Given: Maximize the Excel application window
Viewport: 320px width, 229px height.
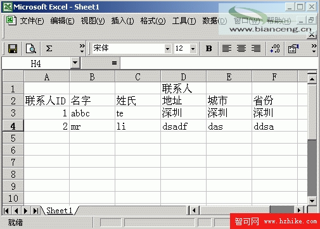Looking at the screenshot, I should pos(300,7).
